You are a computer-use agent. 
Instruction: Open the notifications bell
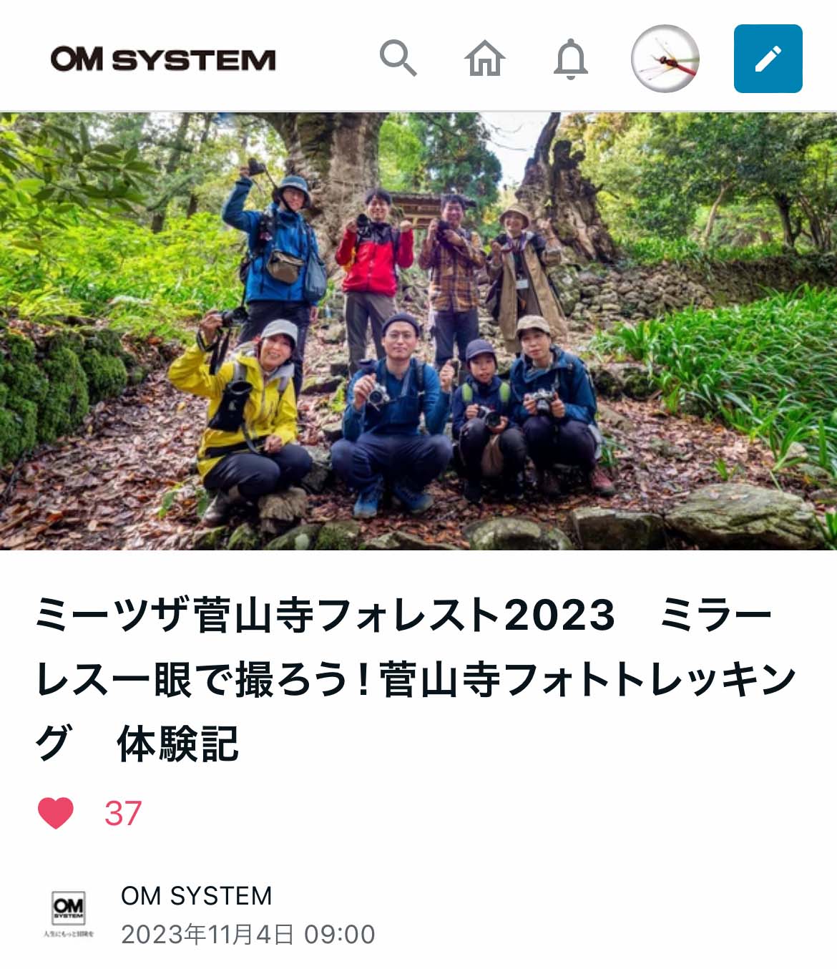pyautogui.click(x=571, y=59)
